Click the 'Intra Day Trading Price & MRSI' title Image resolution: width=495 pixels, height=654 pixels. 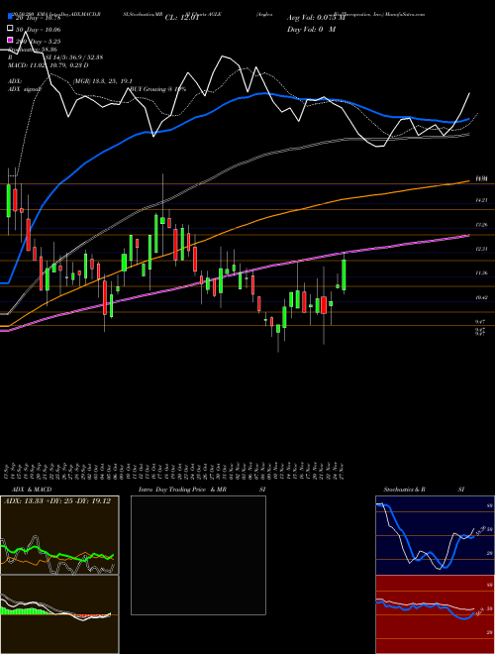pyautogui.click(x=202, y=490)
